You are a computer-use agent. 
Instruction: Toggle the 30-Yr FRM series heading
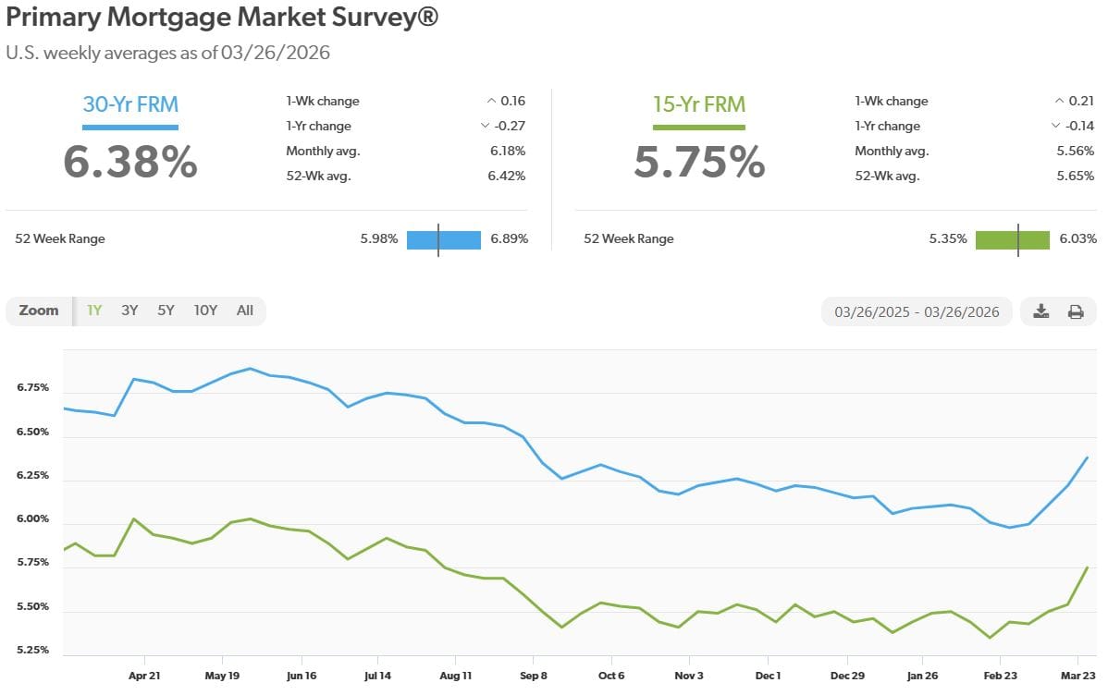click(x=130, y=104)
